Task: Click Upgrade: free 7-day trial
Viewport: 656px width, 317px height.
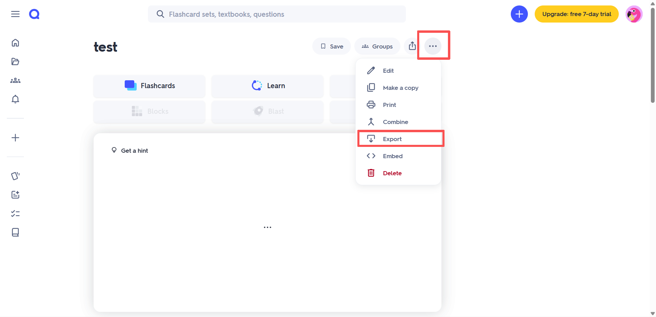Action: (x=577, y=14)
